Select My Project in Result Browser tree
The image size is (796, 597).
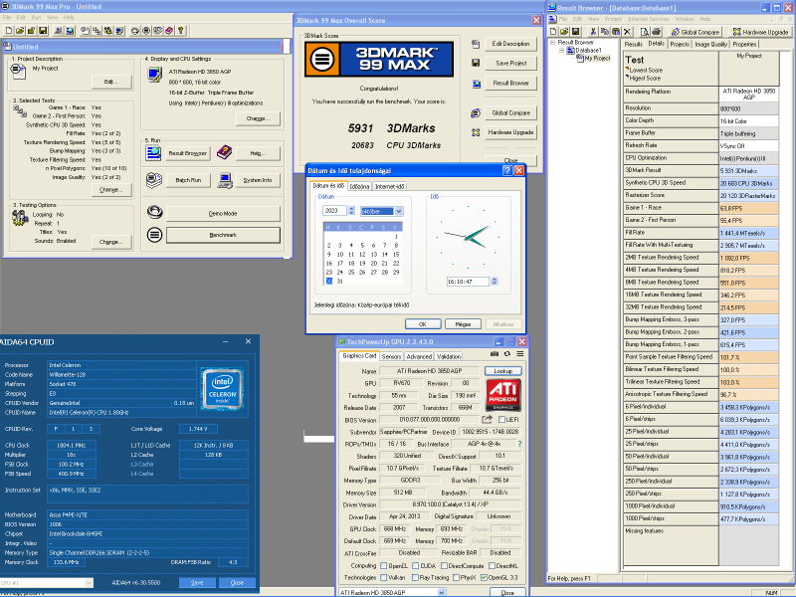(597, 59)
